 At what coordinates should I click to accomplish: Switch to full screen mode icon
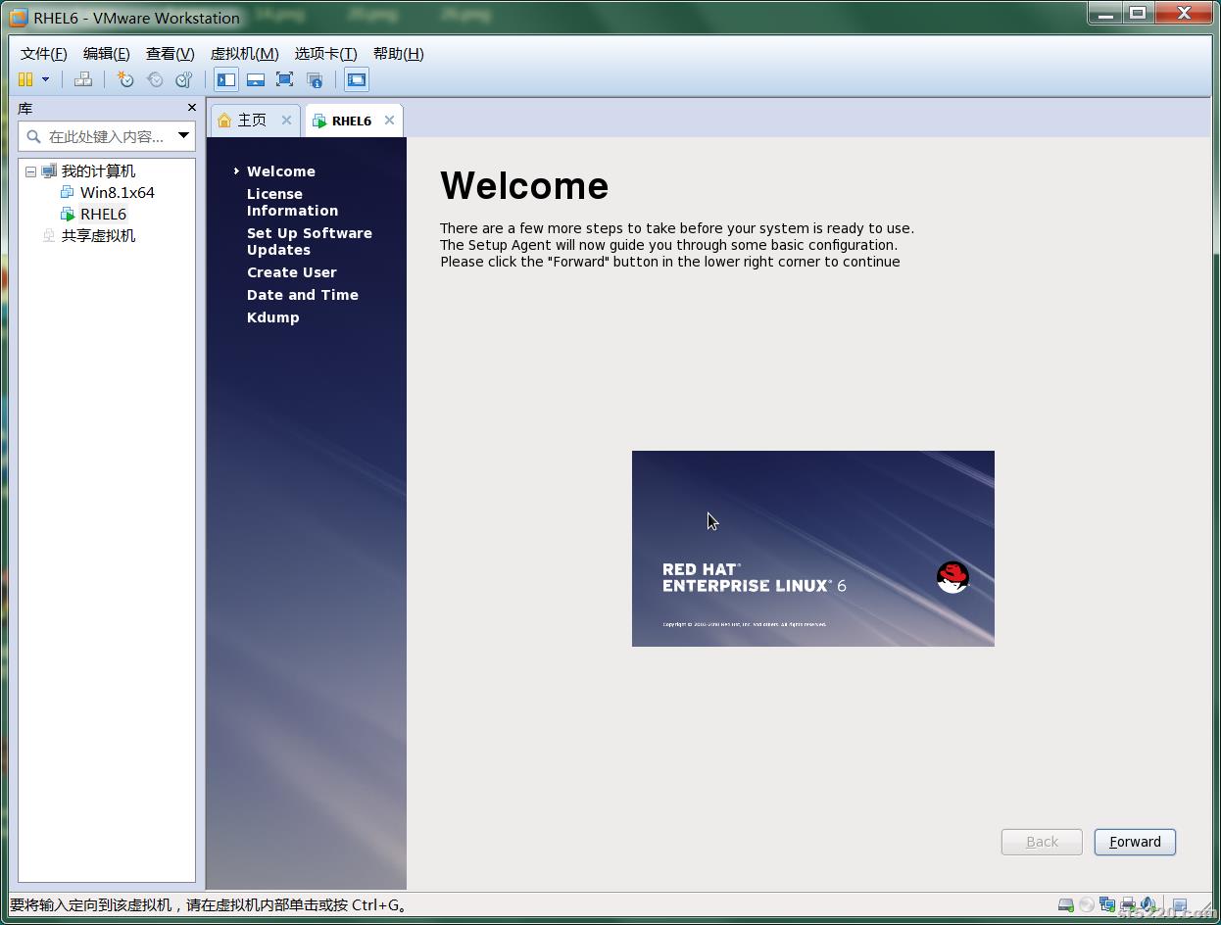pos(284,79)
